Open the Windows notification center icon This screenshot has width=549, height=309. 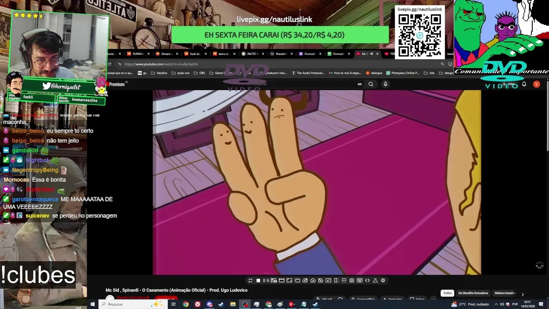pos(542,304)
